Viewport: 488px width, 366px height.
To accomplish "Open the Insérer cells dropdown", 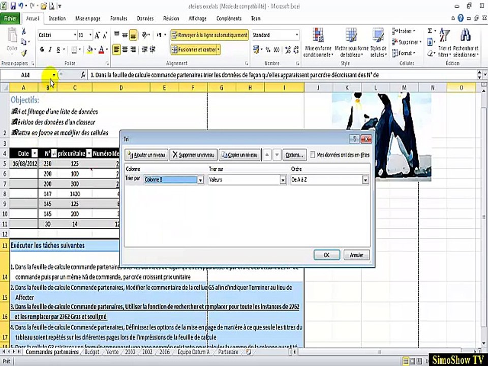I will click(403, 31).
